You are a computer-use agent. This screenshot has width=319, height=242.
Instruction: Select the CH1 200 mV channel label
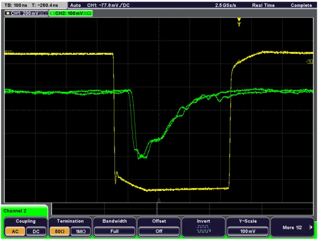coord(26,14)
